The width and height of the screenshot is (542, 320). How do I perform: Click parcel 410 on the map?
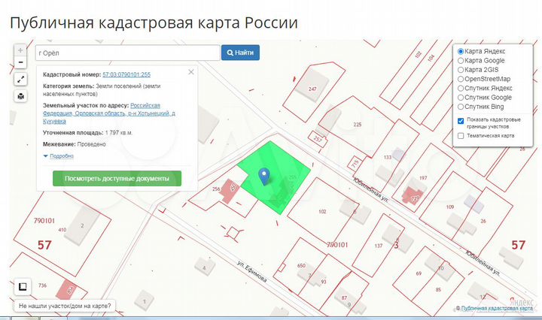tap(62, 230)
